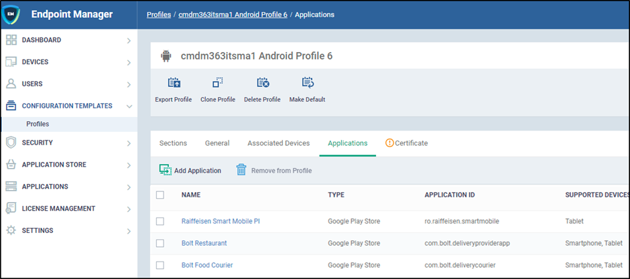Image resolution: width=630 pixels, height=279 pixels.
Task: Click the warning icon on Certificate tab
Action: (389, 143)
